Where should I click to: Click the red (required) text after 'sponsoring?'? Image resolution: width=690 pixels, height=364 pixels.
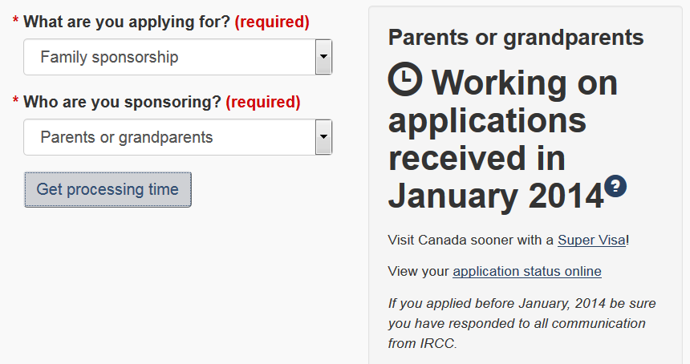[263, 102]
